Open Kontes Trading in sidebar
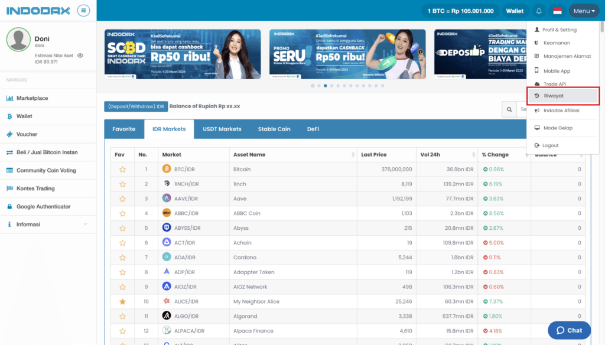Screen dimensions: 605x345 [x=48, y=188]
